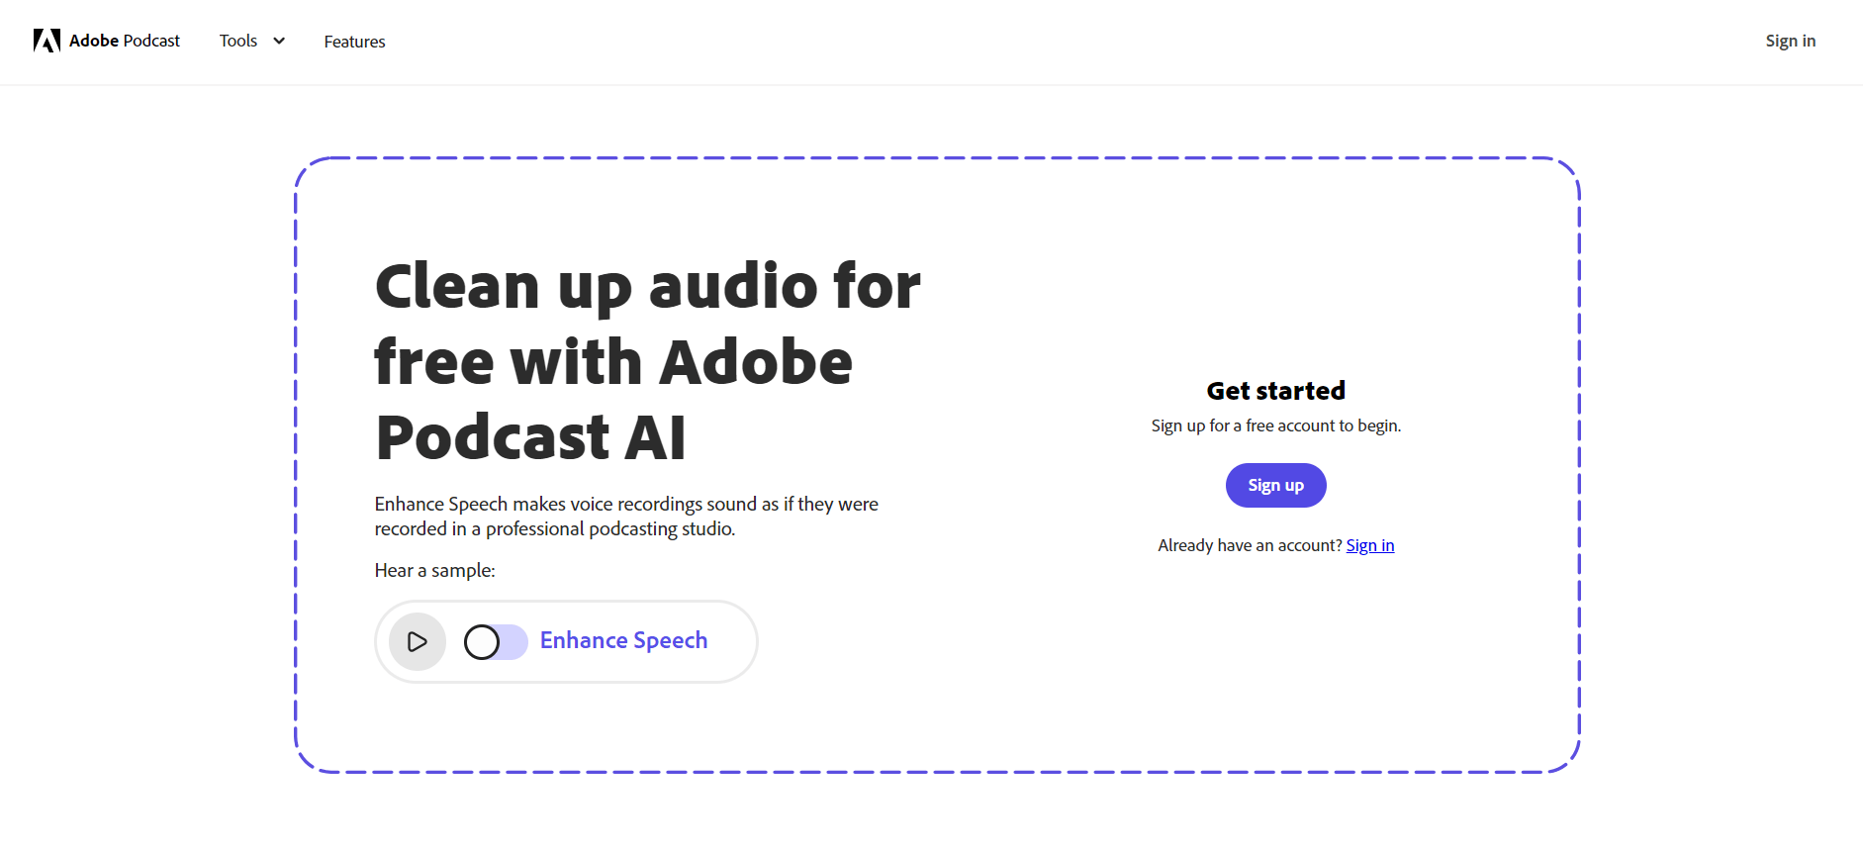This screenshot has width=1863, height=850.
Task: Click the Enhance Speech label
Action: point(623,640)
